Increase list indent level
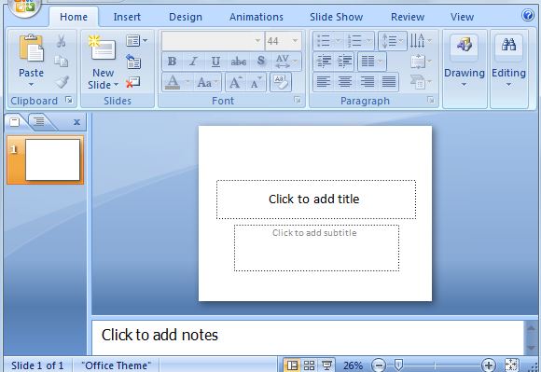Image resolution: width=541 pixels, height=372 pixels. (344, 62)
